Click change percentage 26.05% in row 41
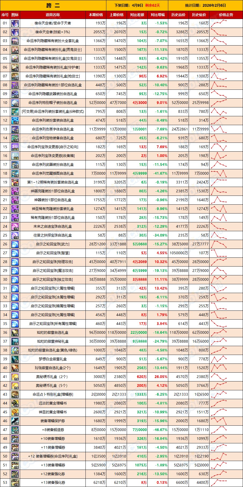Image resolution: width=243 pixels, height=487 pixels. pyautogui.click(x=161, y=377)
